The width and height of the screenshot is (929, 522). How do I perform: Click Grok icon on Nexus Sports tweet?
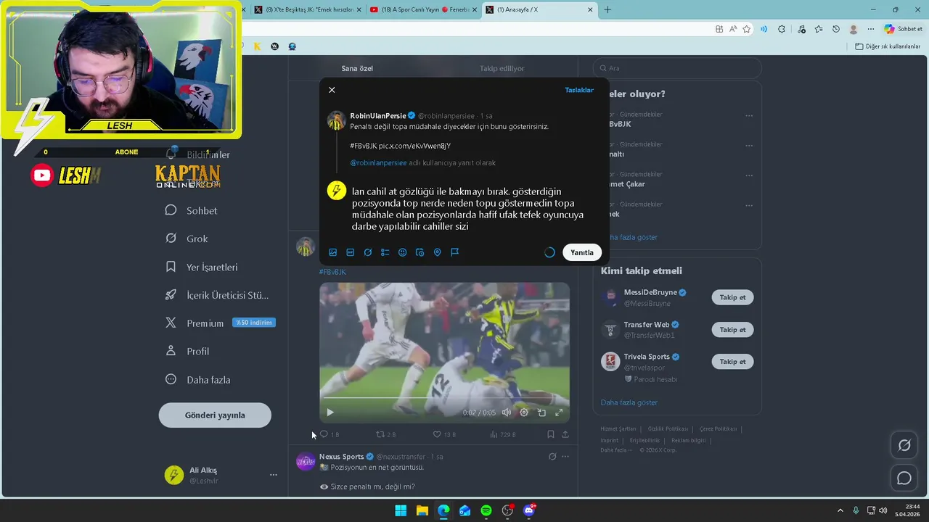coord(552,457)
